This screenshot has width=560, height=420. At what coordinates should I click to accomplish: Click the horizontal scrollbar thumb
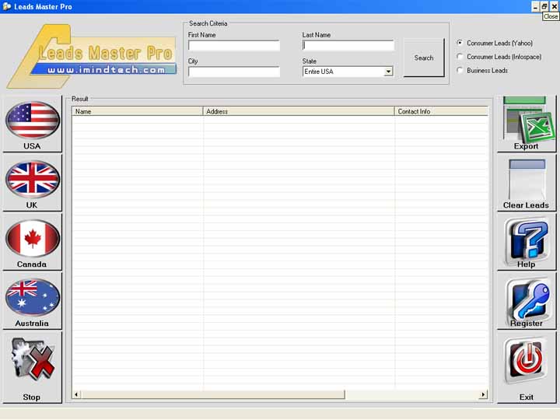click(x=213, y=394)
